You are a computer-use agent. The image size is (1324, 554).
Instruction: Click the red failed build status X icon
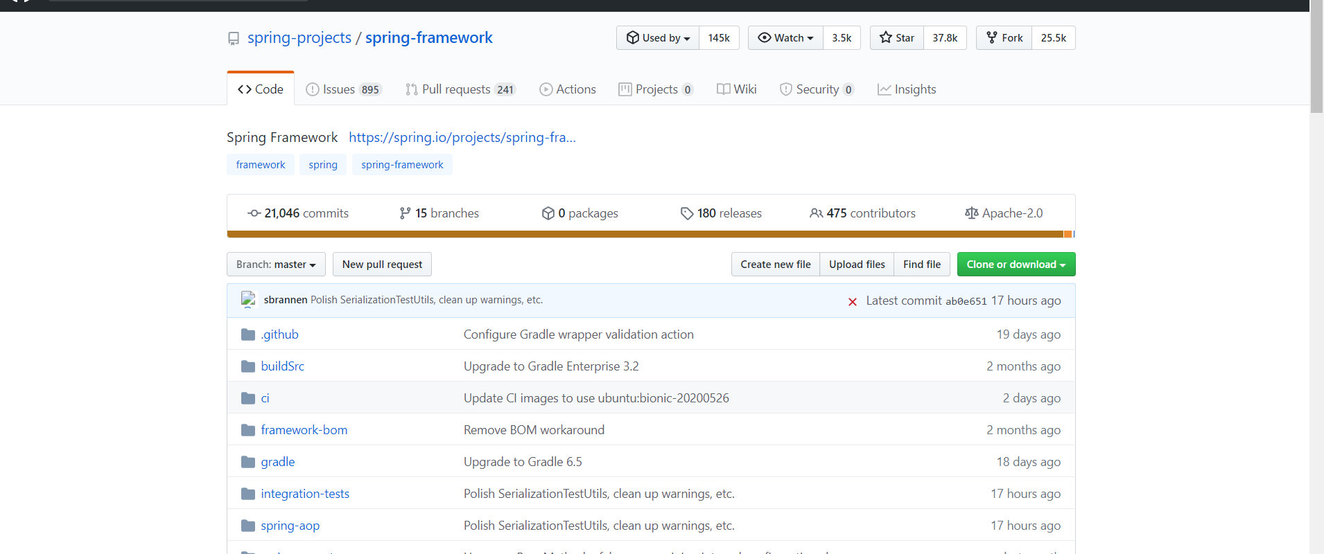853,301
